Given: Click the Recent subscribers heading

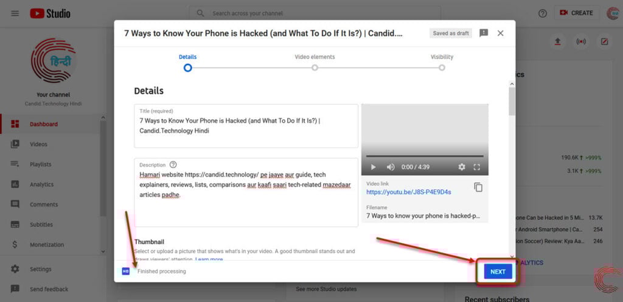Looking at the screenshot, I should (496, 299).
